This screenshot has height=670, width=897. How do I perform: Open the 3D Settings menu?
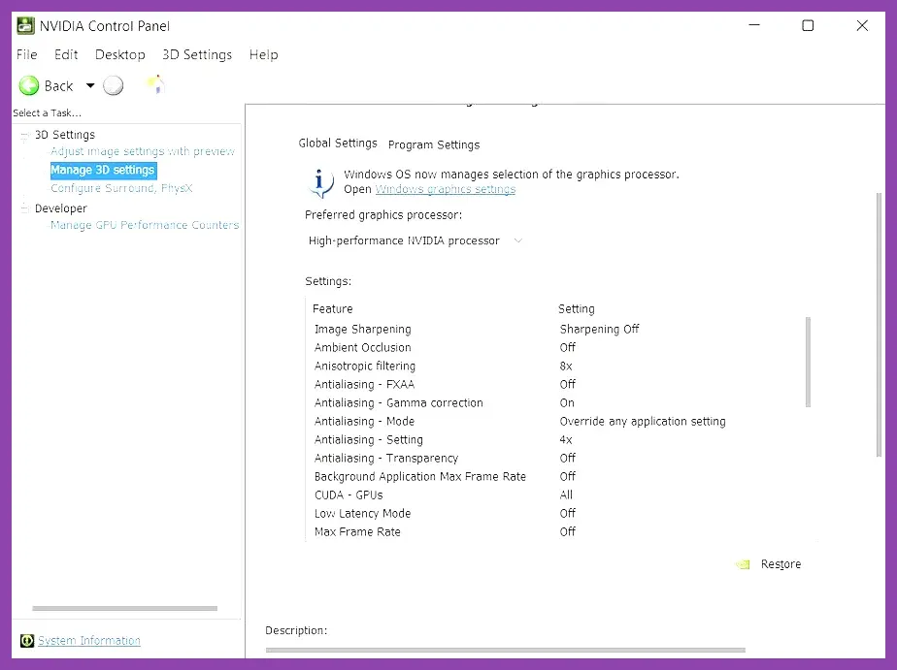tap(197, 54)
